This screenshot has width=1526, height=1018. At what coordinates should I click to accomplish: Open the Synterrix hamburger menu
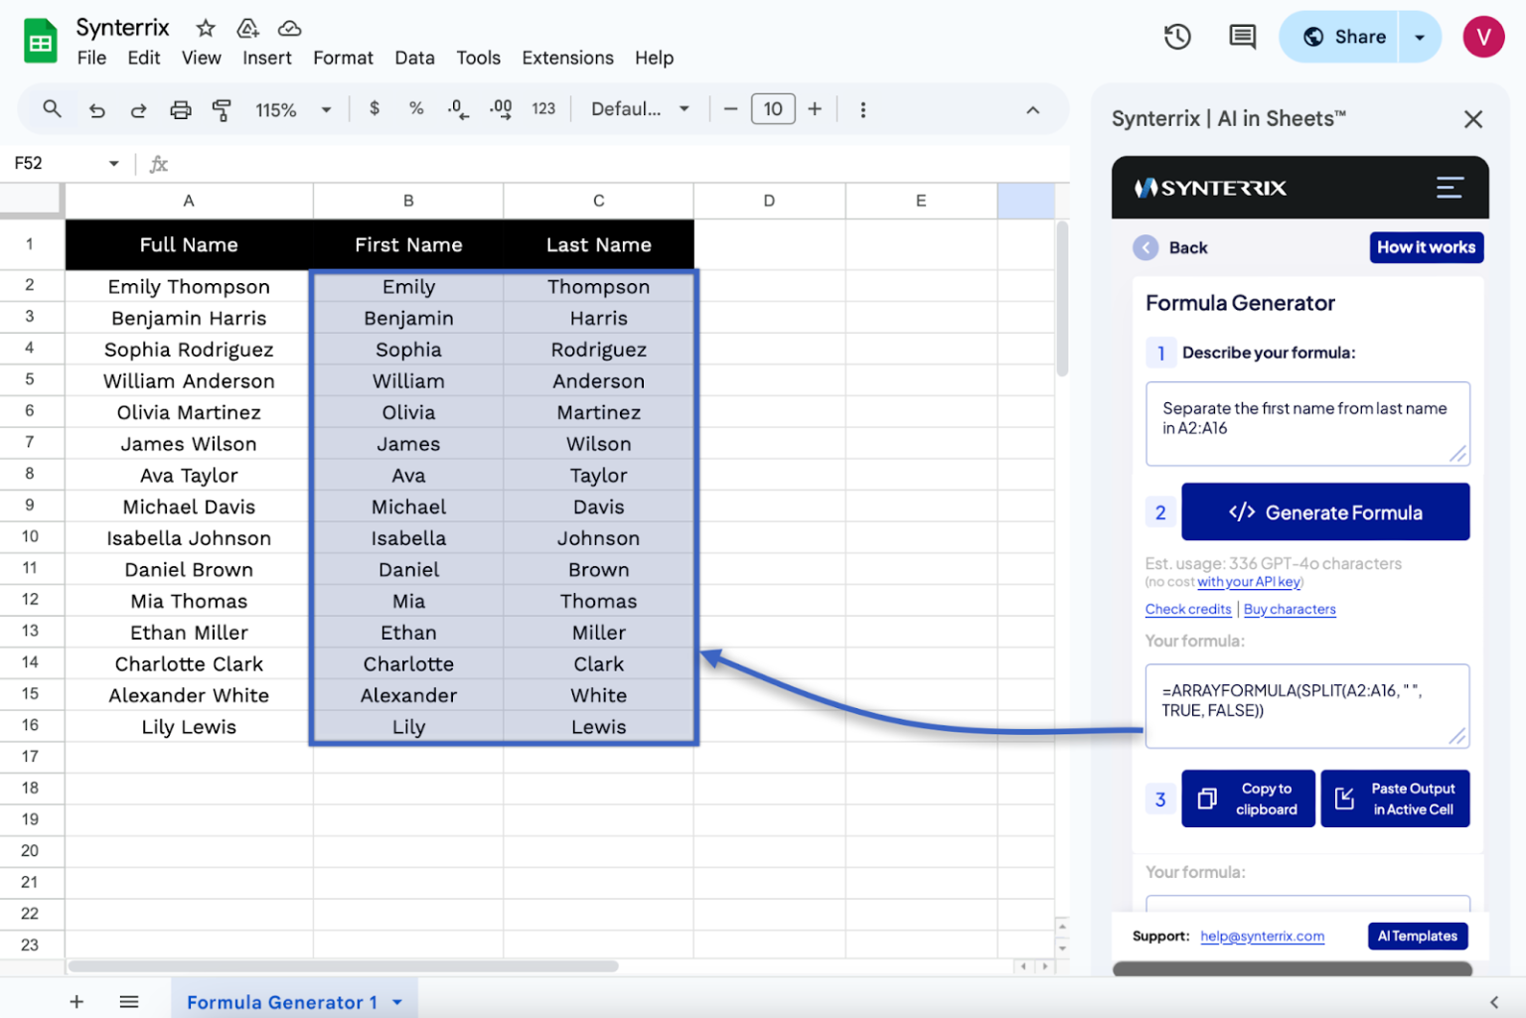pyautogui.click(x=1450, y=187)
